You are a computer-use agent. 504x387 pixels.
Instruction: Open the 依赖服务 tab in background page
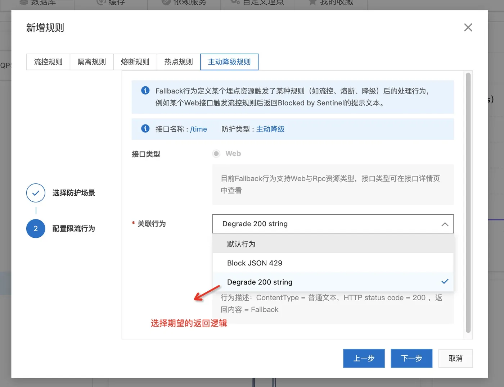coord(184,3)
